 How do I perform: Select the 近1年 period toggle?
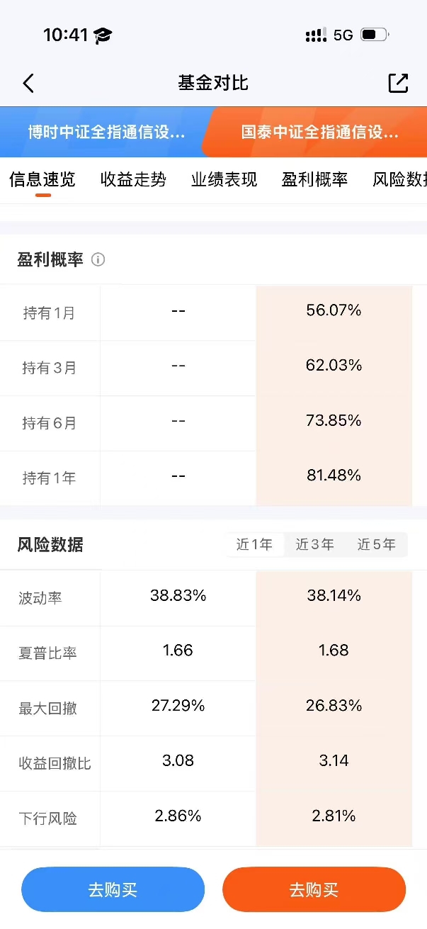[x=254, y=544]
